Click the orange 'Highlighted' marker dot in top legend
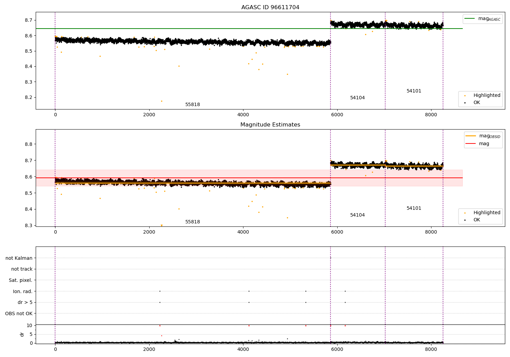 click(465, 96)
